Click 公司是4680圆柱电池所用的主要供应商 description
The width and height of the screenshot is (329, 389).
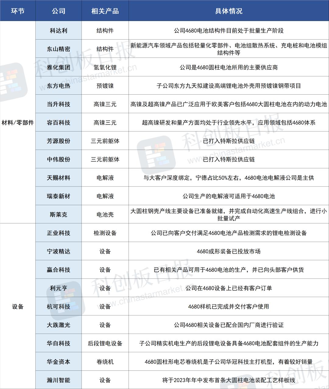pyautogui.click(x=229, y=67)
